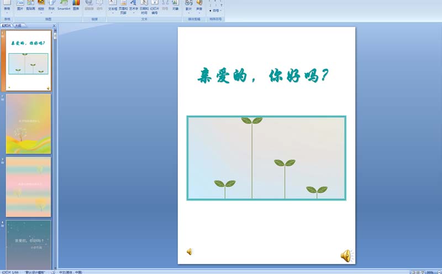Insert a chart with the 图表 icon

pyautogui.click(x=76, y=5)
